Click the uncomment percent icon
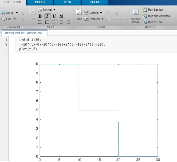This screenshot has height=162, width=177. pyautogui.click(x=116, y=13)
